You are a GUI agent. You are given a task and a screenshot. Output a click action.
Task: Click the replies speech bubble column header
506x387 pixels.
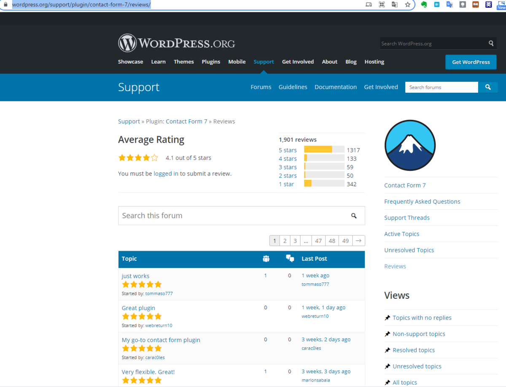[290, 259]
